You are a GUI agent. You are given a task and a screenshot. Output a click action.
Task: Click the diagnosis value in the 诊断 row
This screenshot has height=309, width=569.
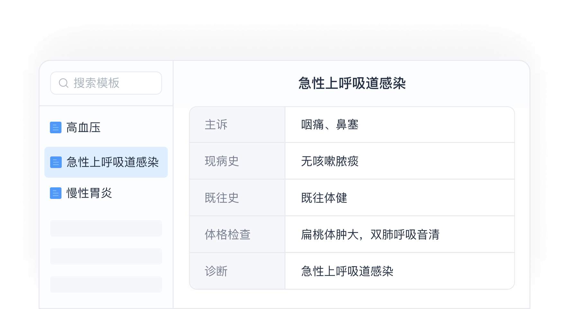[x=347, y=271]
